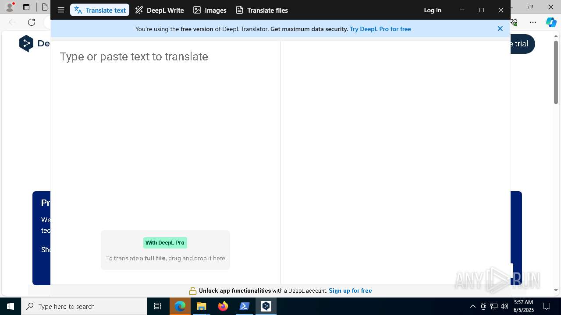Select DeepL app in taskbar
The image size is (561, 315).
pos(266,306)
